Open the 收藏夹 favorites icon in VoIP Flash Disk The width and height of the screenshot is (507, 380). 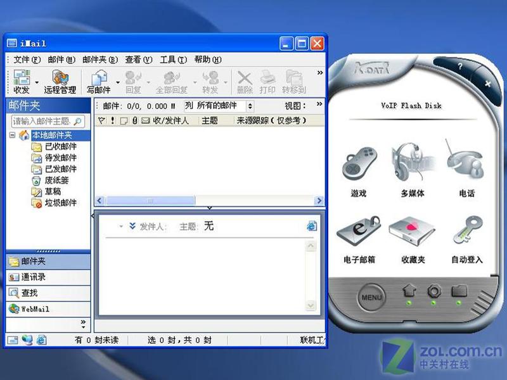(x=412, y=231)
